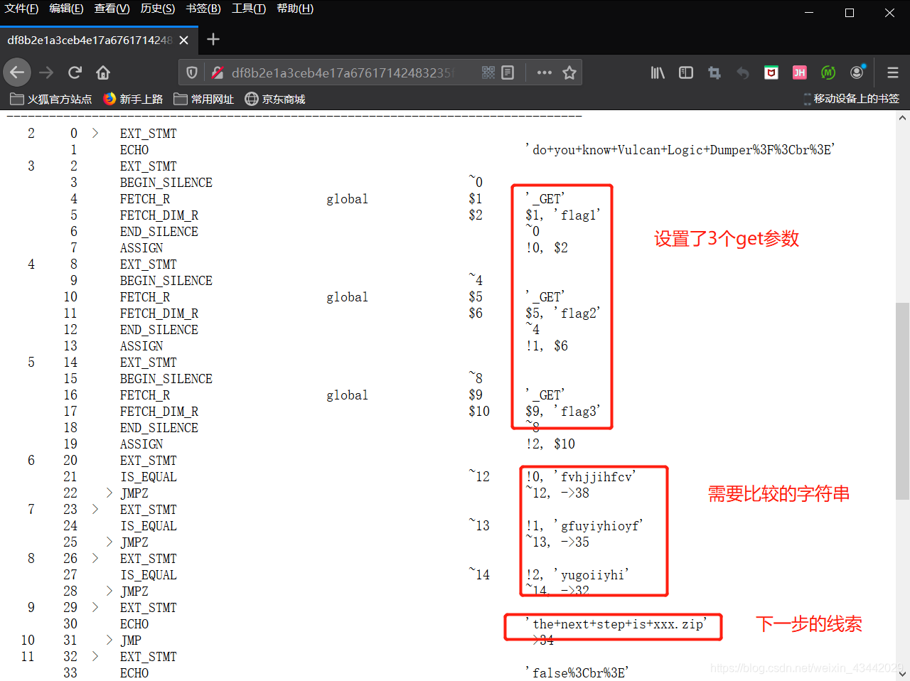
Task: Open the 新手上路 bookmark
Action: coord(133,99)
